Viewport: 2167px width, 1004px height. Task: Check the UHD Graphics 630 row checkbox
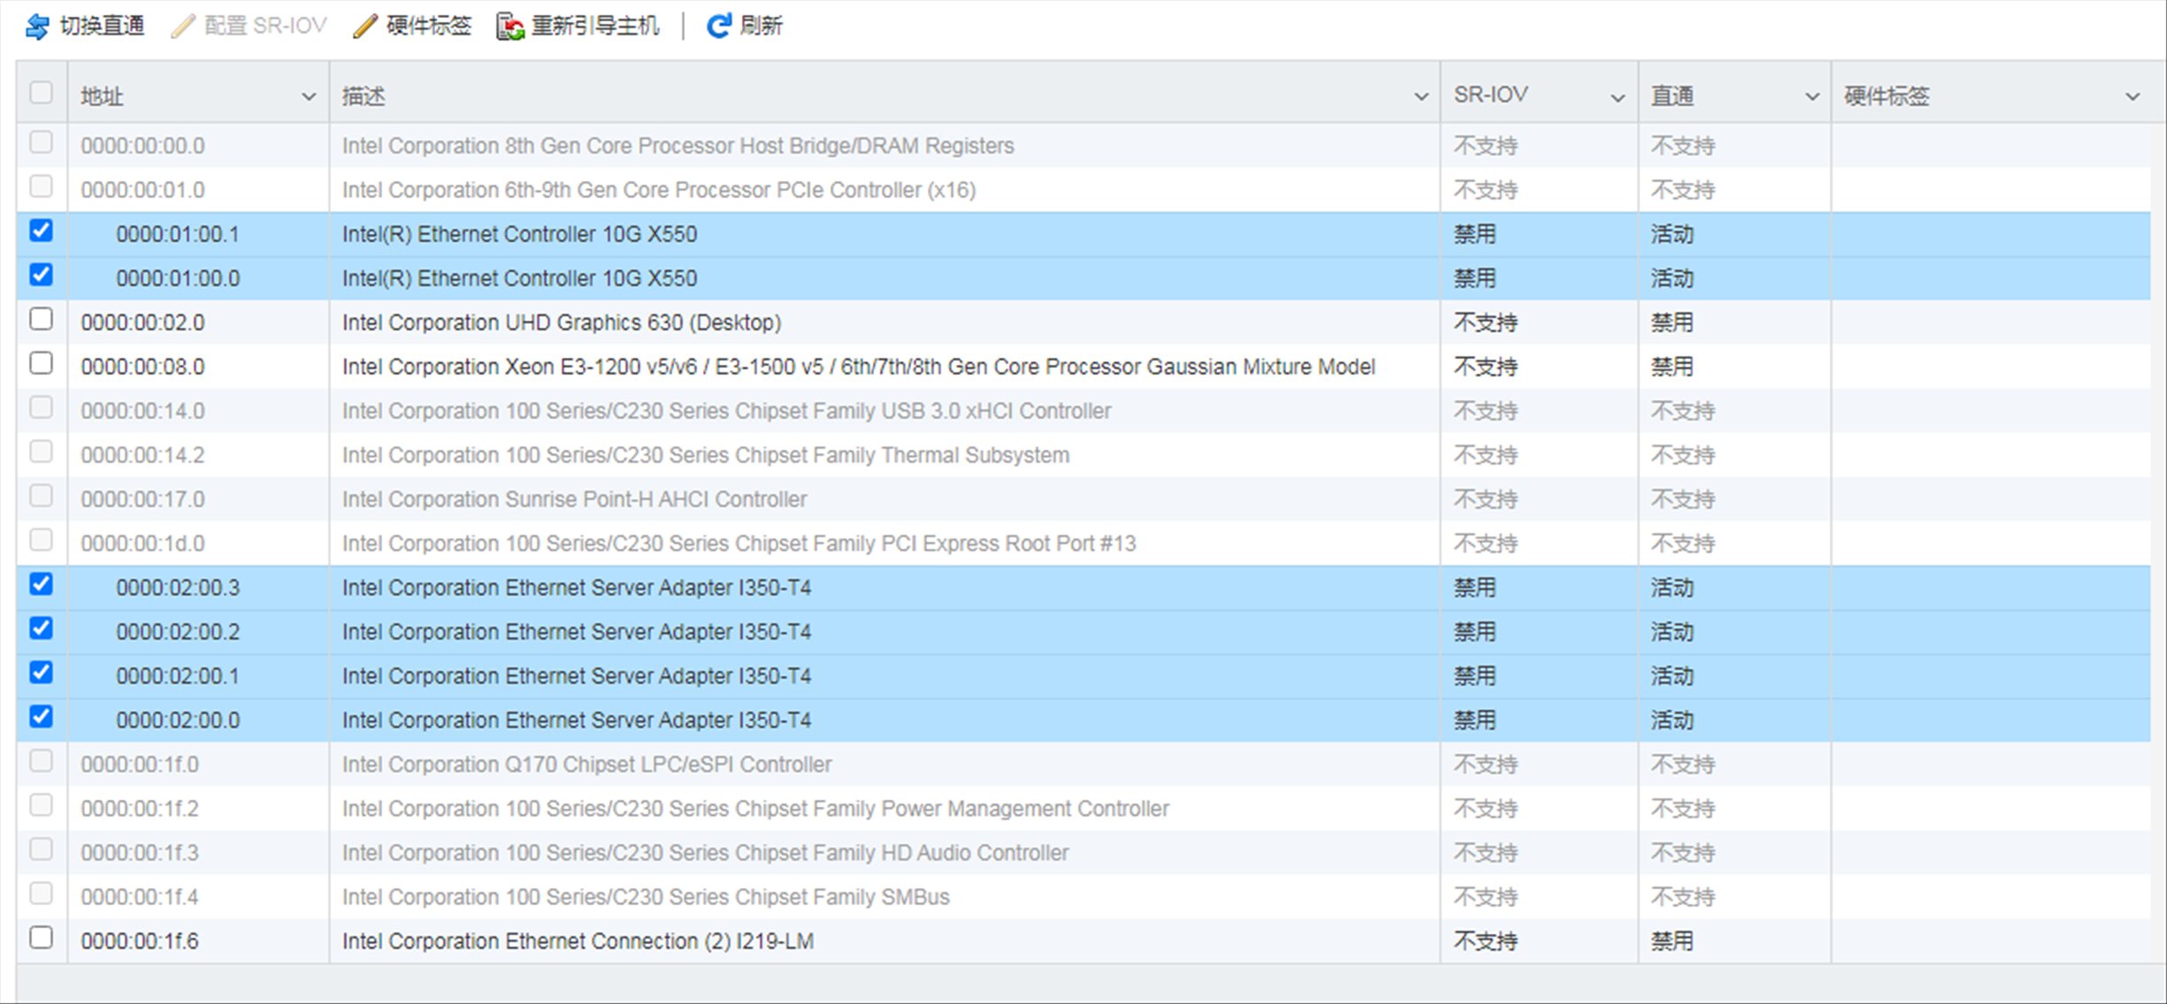point(41,319)
